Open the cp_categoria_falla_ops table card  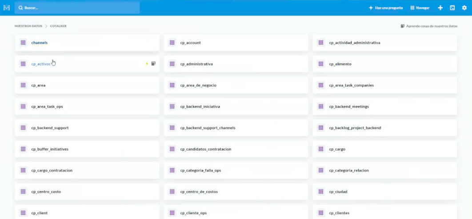[236, 170]
